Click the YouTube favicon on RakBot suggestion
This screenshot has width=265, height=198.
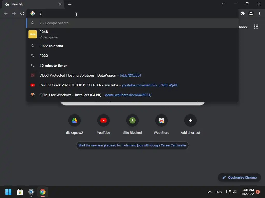(x=33, y=85)
